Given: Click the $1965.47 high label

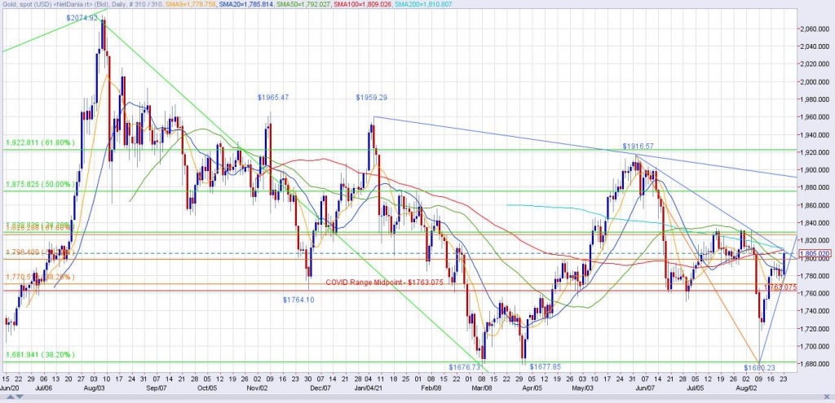Looking at the screenshot, I should 273,98.
